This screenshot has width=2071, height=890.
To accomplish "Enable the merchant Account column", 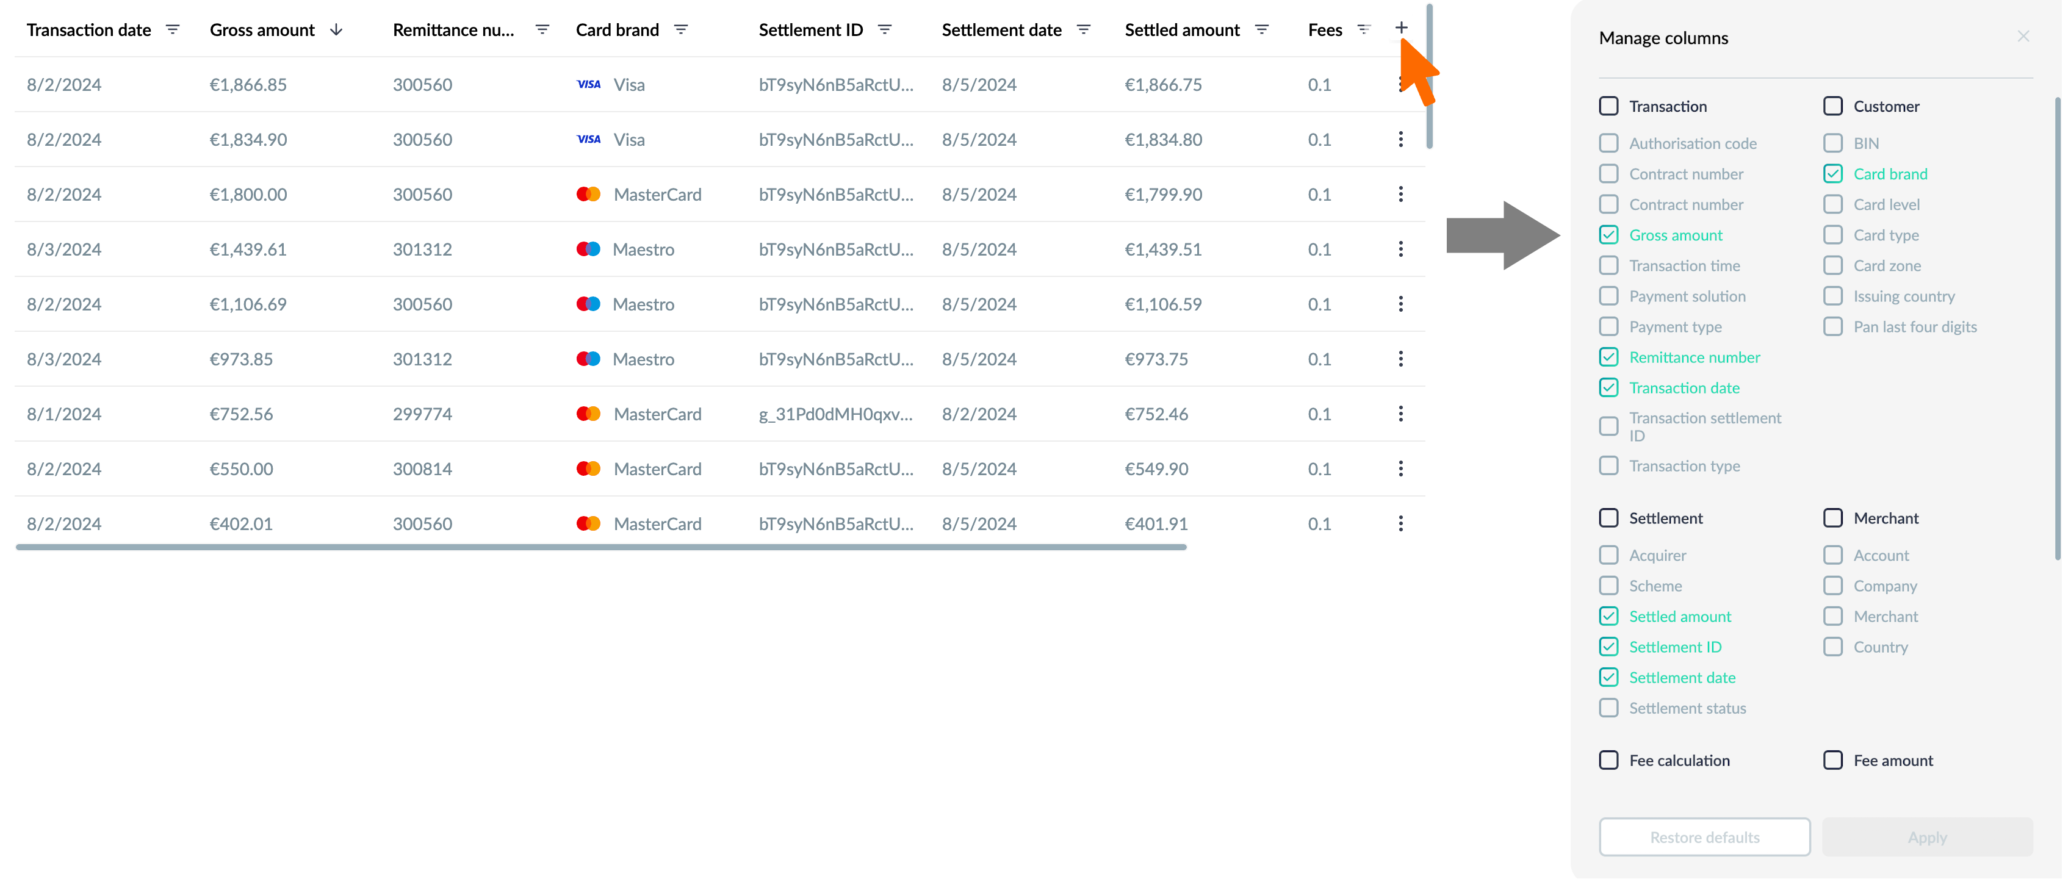I will coord(1833,554).
